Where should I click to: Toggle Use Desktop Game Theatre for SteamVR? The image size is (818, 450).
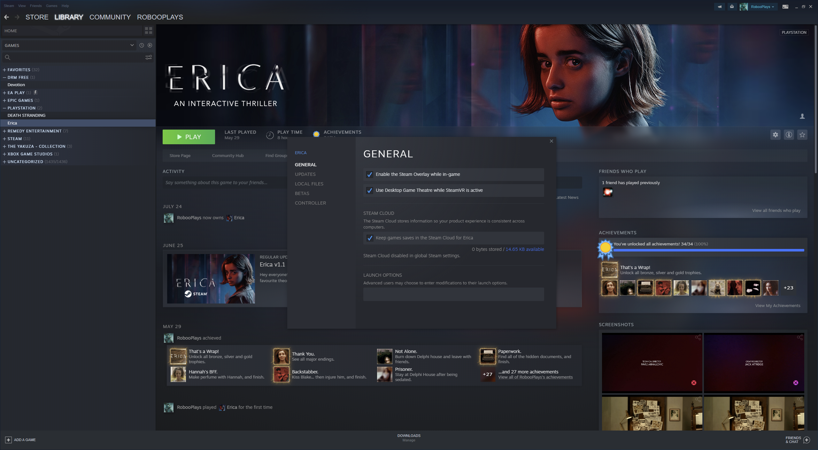(x=370, y=190)
